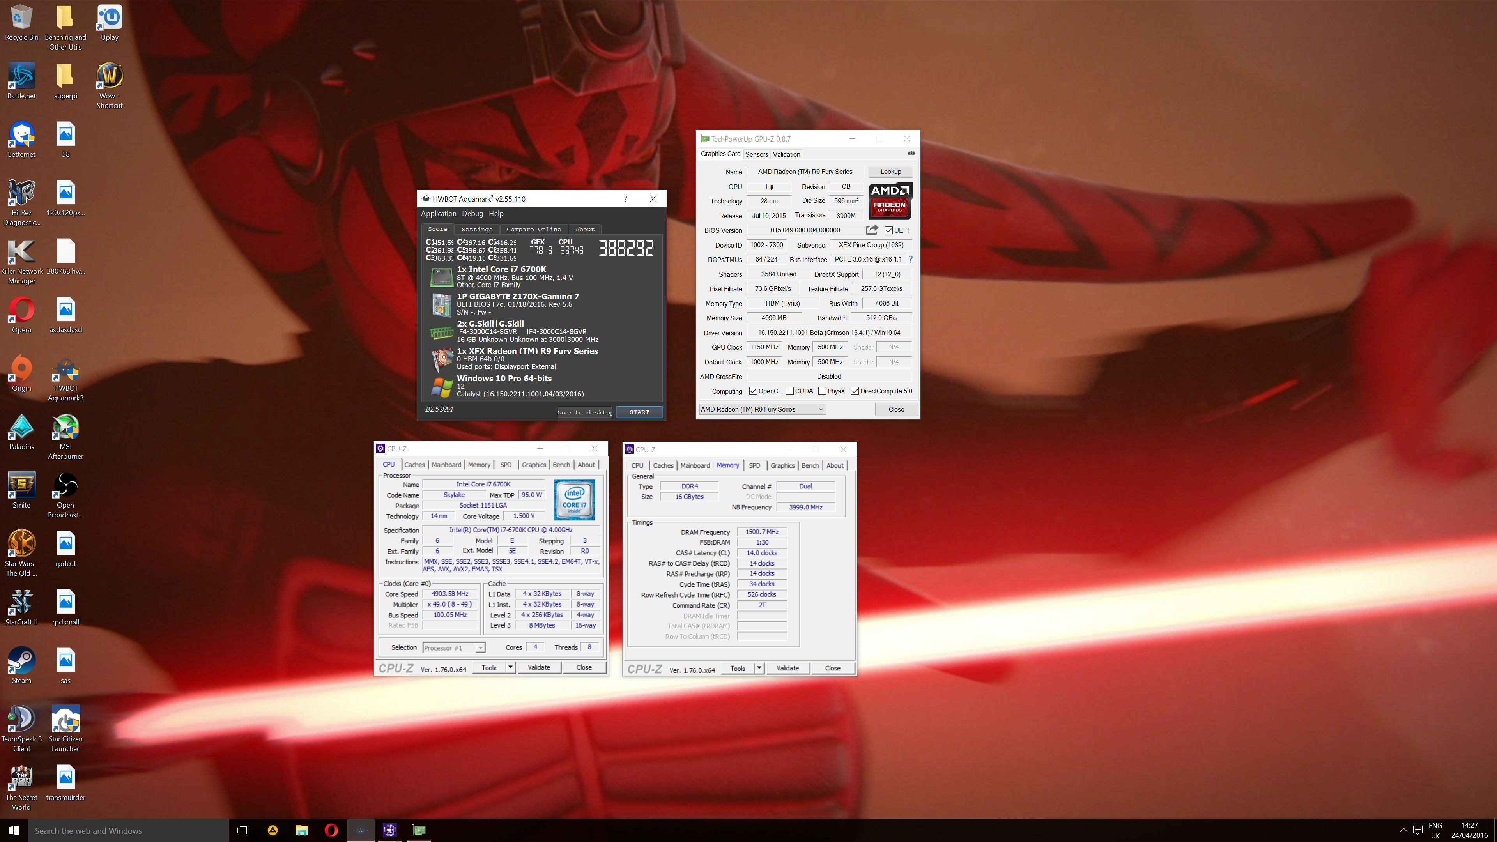1497x842 pixels.
Task: Click Close button in CPU-Z Memory window
Action: pos(832,668)
